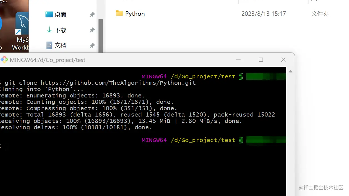Click the blue 桌面 desktop icon
349x196 pixels.
tap(49, 14)
